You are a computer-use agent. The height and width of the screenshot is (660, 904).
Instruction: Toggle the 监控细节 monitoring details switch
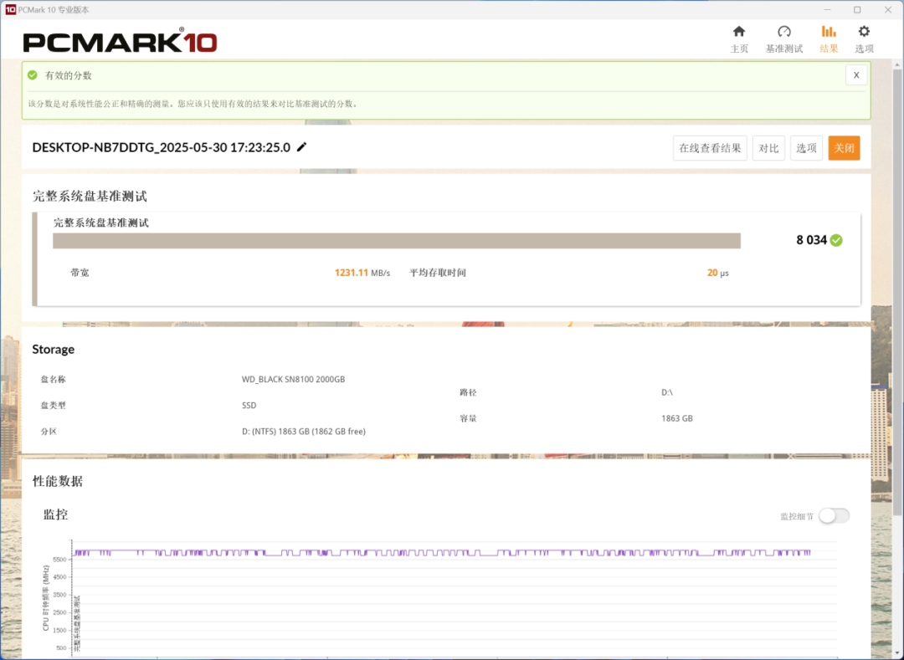[834, 515]
